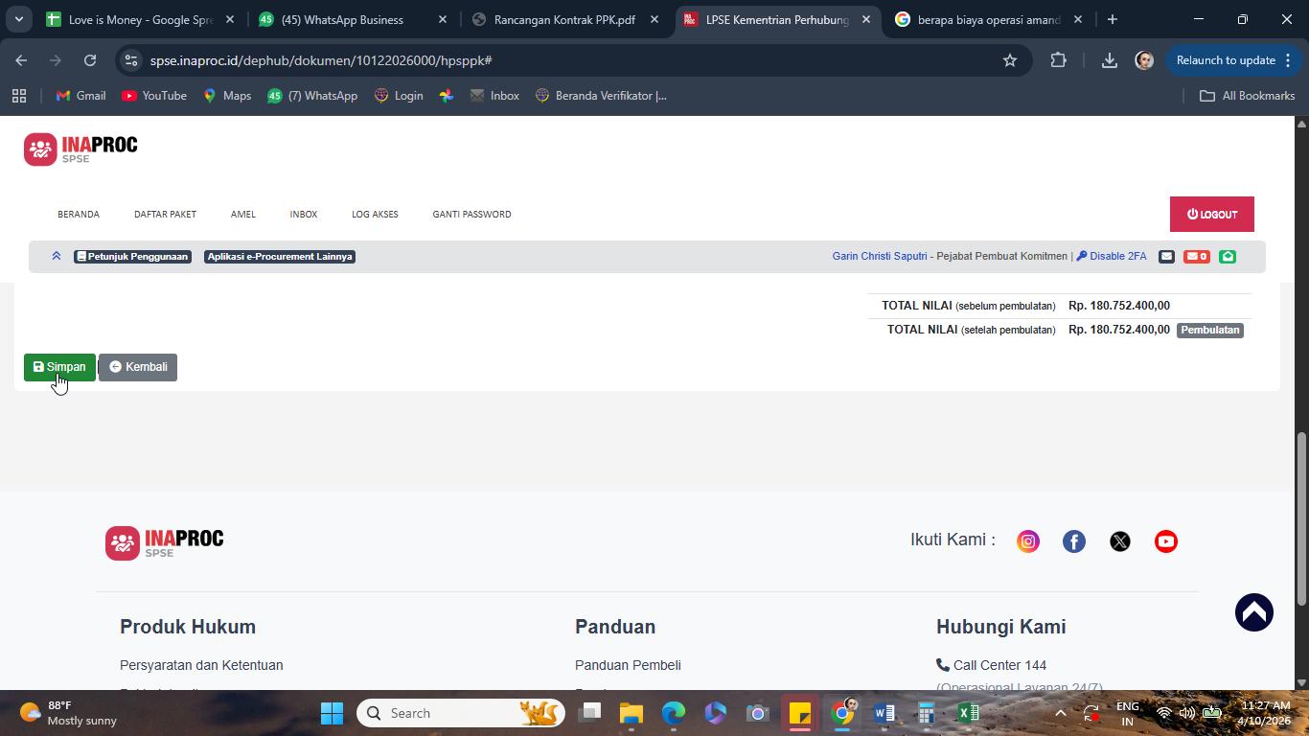This screenshot has height=736, width=1309.
Task: Open the Gmail bookmark
Action: [81, 96]
